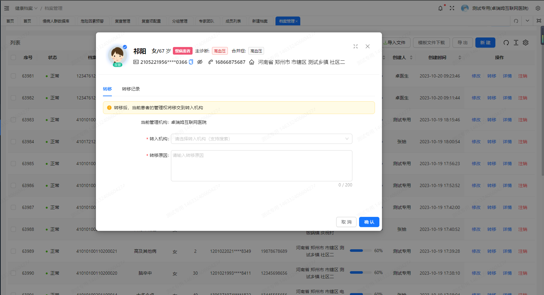
Task: Select row 63989 checkbox
Action: 13,251
